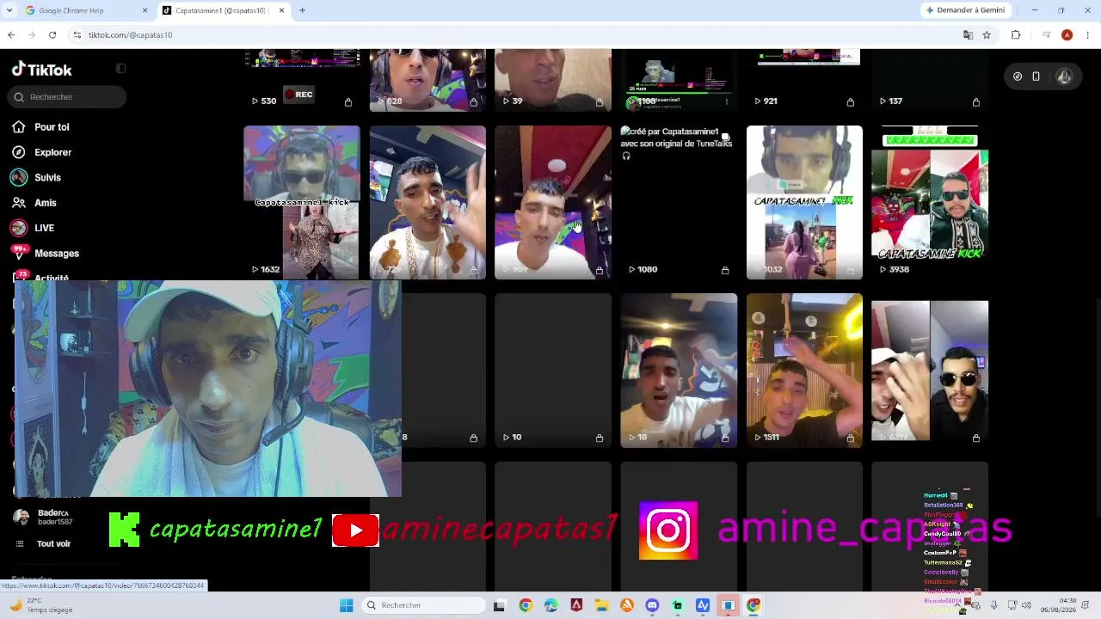Screen dimensions: 1101x619
Task: Open Discord from the taskbar
Action: tap(652, 605)
